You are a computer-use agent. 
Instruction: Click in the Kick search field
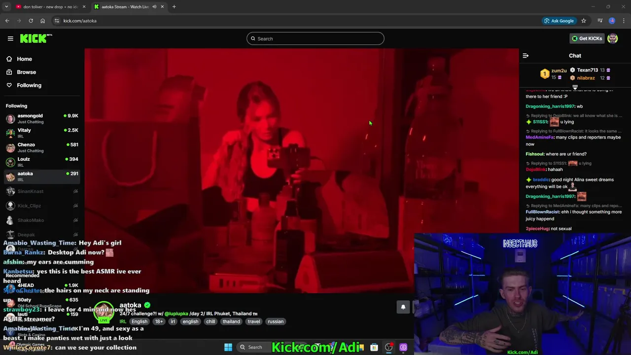coord(315,38)
